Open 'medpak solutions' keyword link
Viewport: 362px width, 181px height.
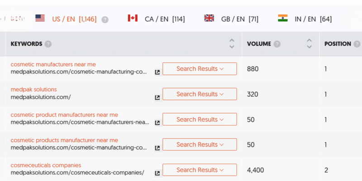point(33,89)
